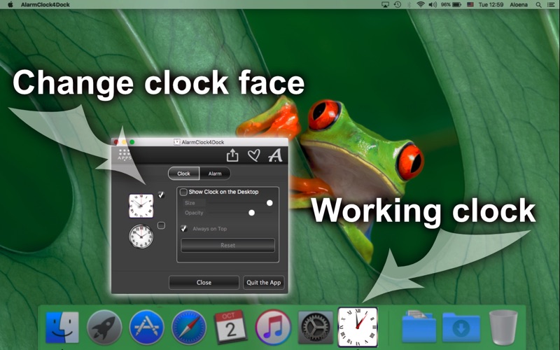Toggle the Always on Top checkbox
Image resolution: width=560 pixels, height=350 pixels.
click(184, 228)
